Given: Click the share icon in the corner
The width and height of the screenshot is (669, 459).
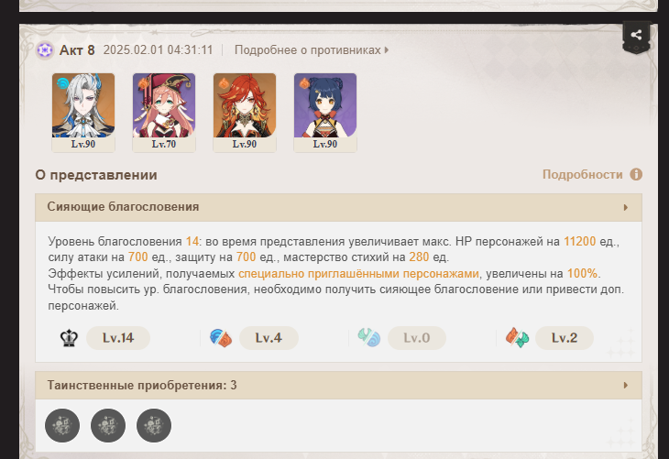Looking at the screenshot, I should (x=636, y=35).
